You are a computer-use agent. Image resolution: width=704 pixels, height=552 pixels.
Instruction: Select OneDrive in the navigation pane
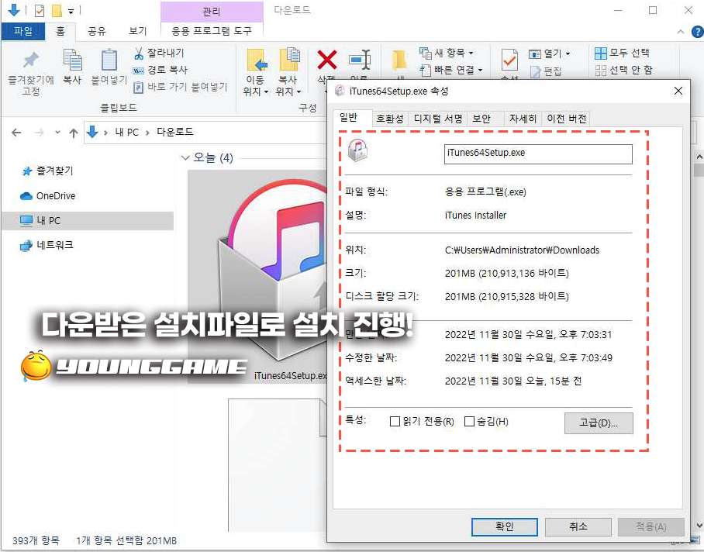(x=47, y=196)
